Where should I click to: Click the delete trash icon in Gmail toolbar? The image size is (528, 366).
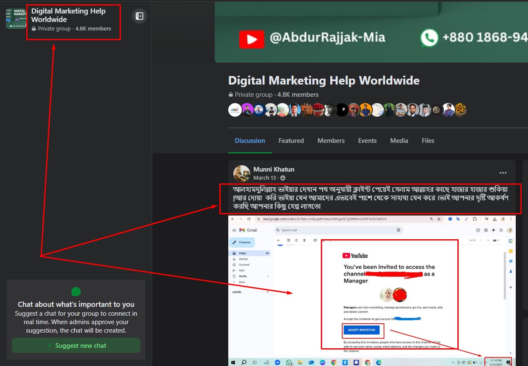304,240
